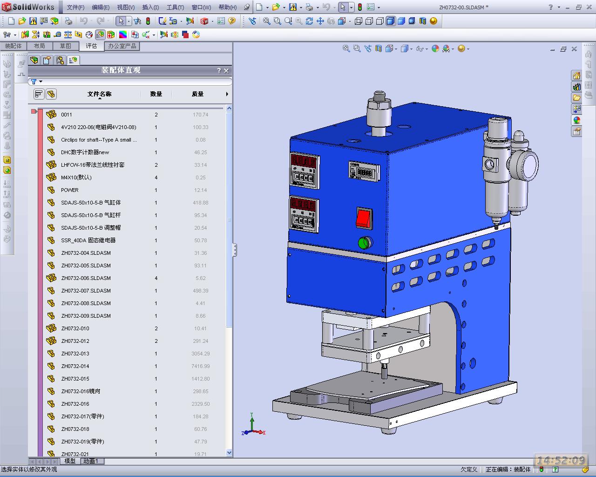The image size is (596, 477).
Task: Open the ConfigurationManager panel tab
Action: 60,60
